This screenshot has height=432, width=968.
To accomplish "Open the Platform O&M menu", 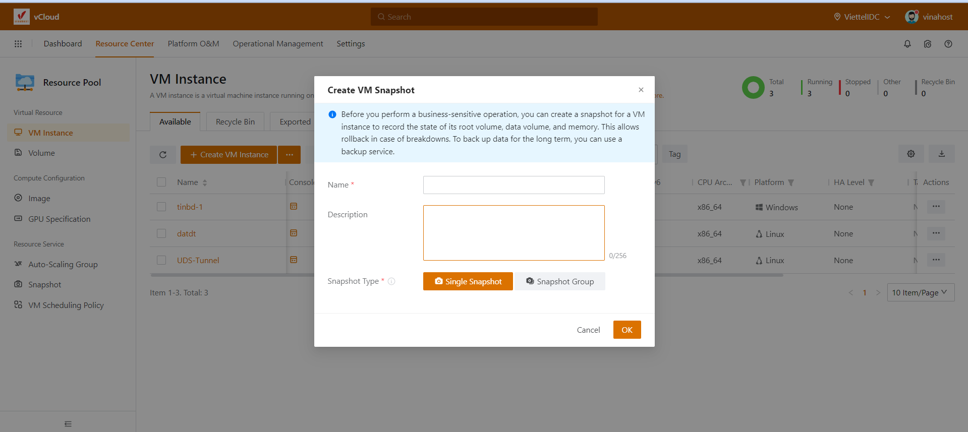I will (x=193, y=44).
